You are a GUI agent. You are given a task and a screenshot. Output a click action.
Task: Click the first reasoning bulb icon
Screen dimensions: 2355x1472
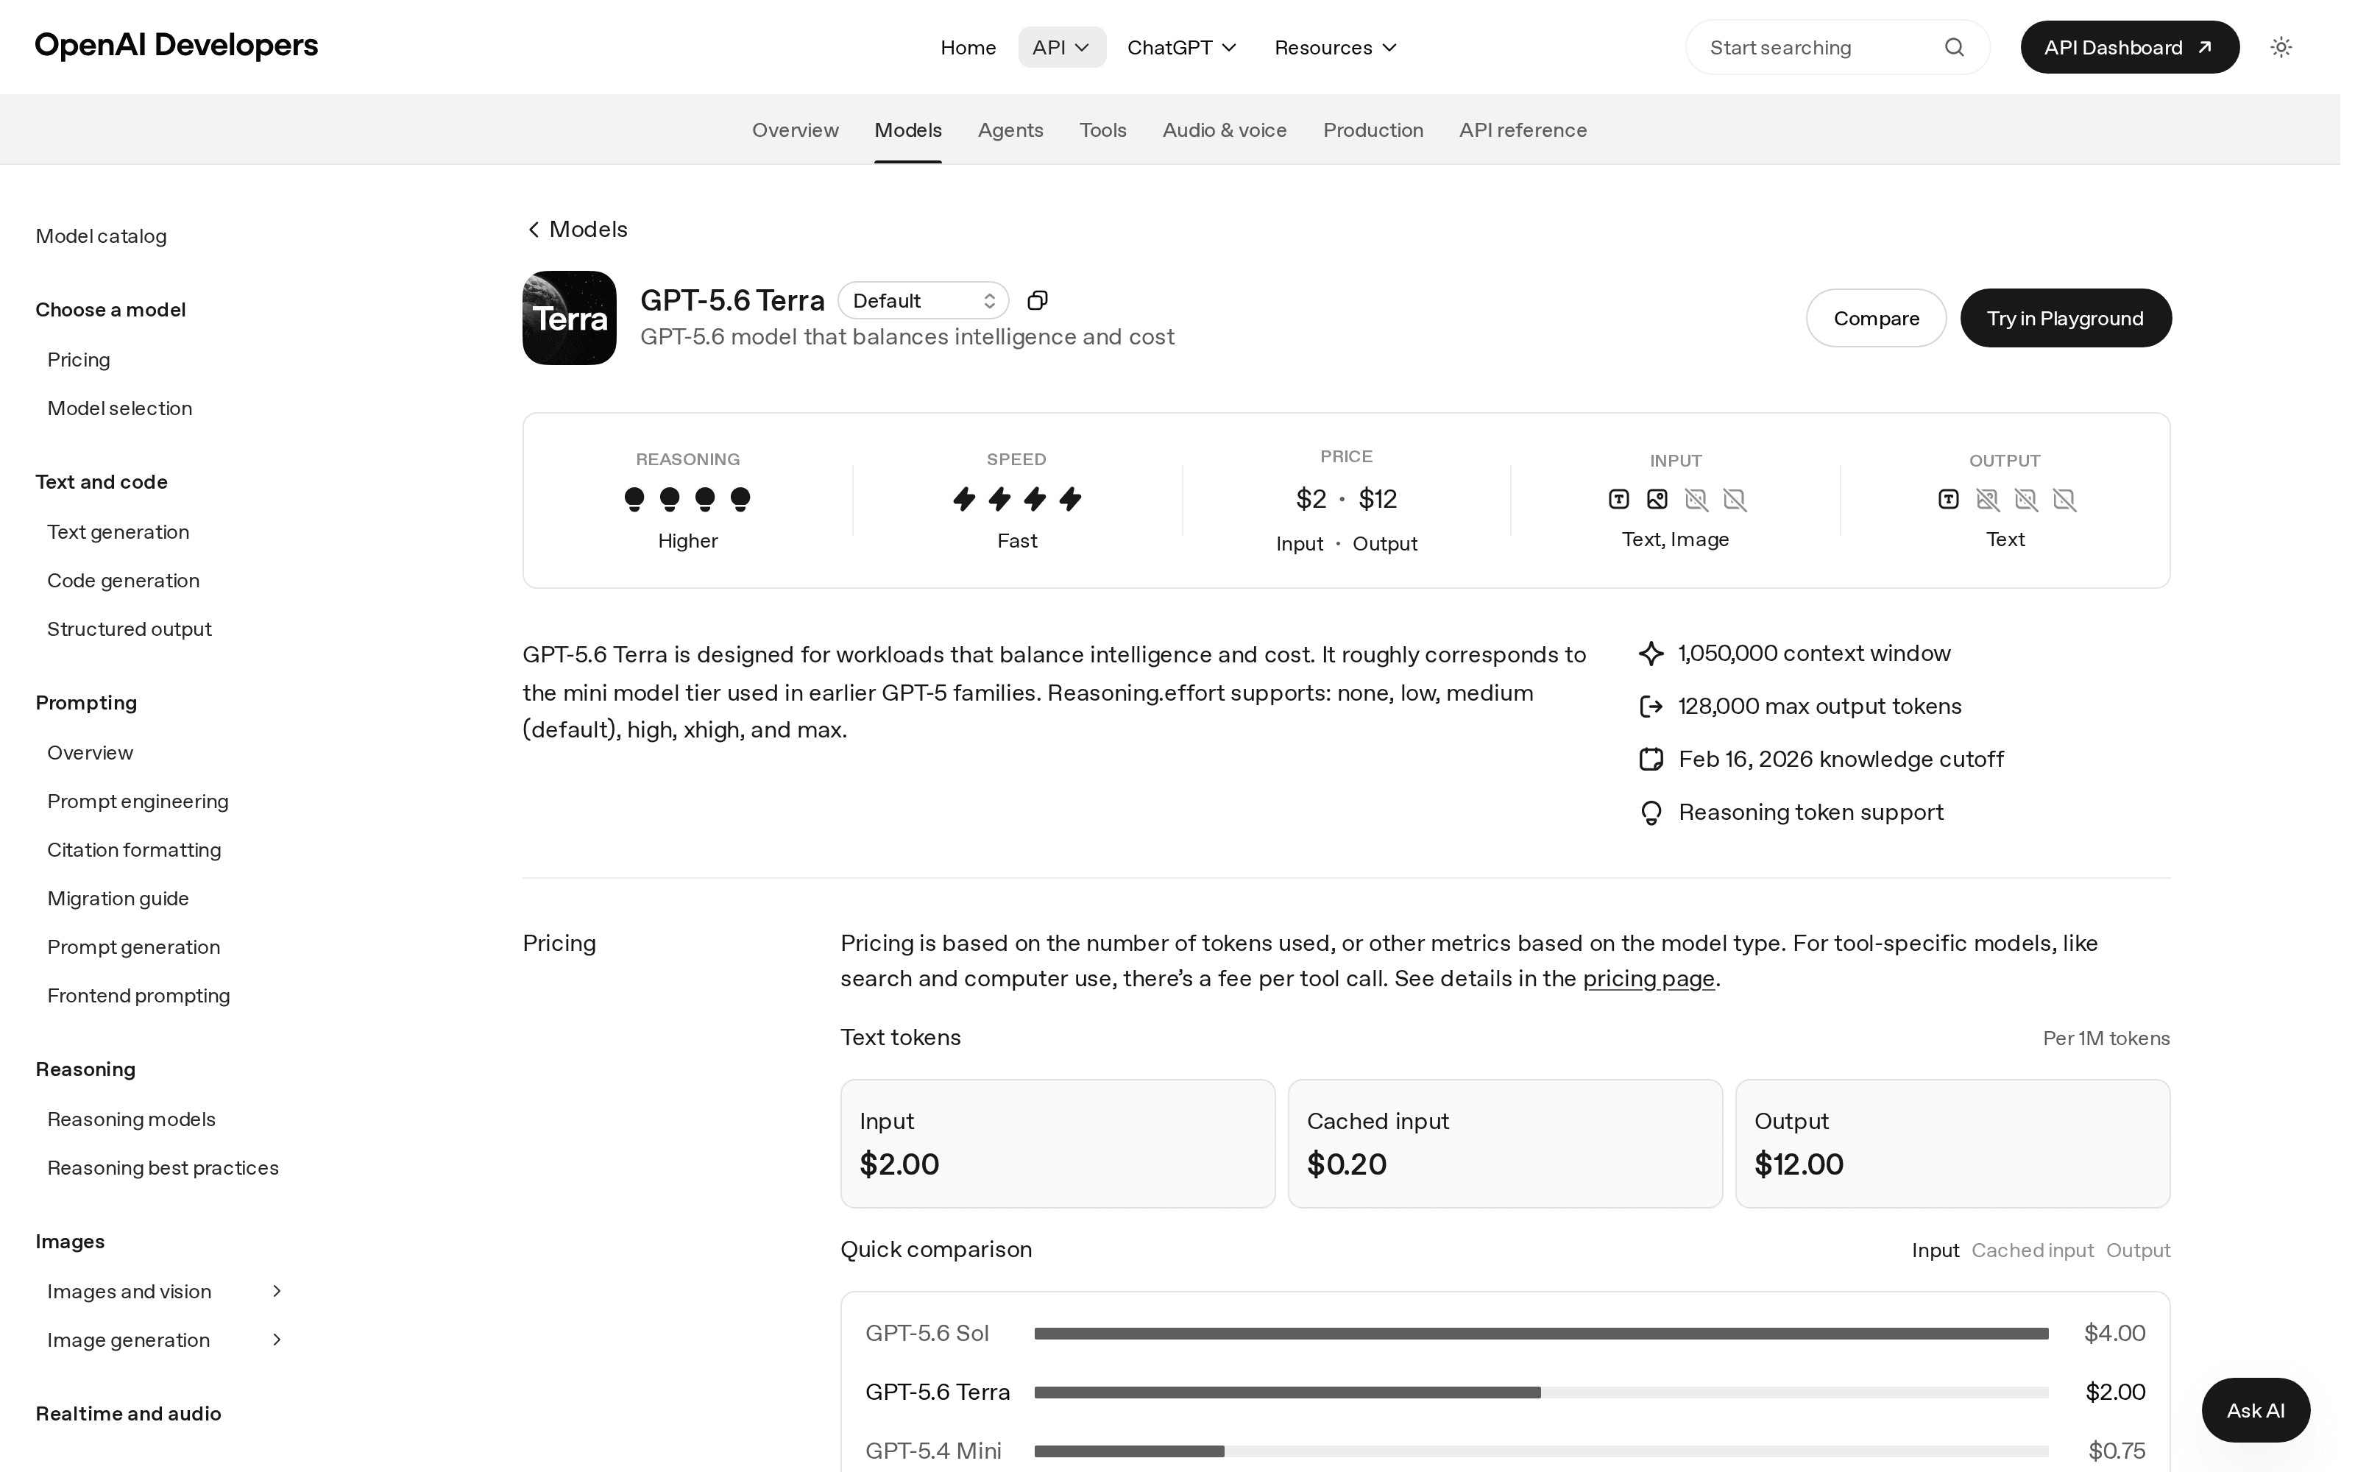tap(634, 498)
